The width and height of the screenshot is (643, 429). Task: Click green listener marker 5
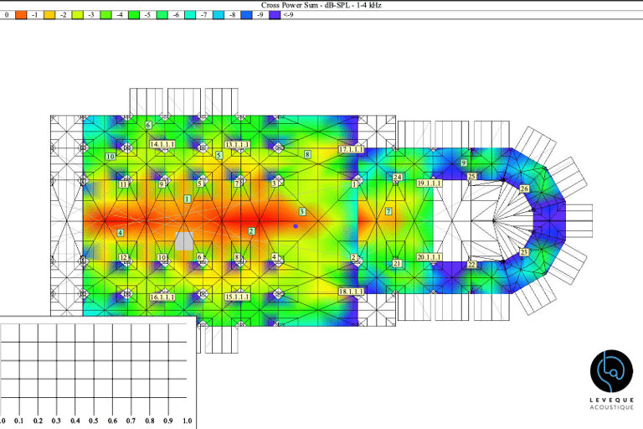coord(219,155)
